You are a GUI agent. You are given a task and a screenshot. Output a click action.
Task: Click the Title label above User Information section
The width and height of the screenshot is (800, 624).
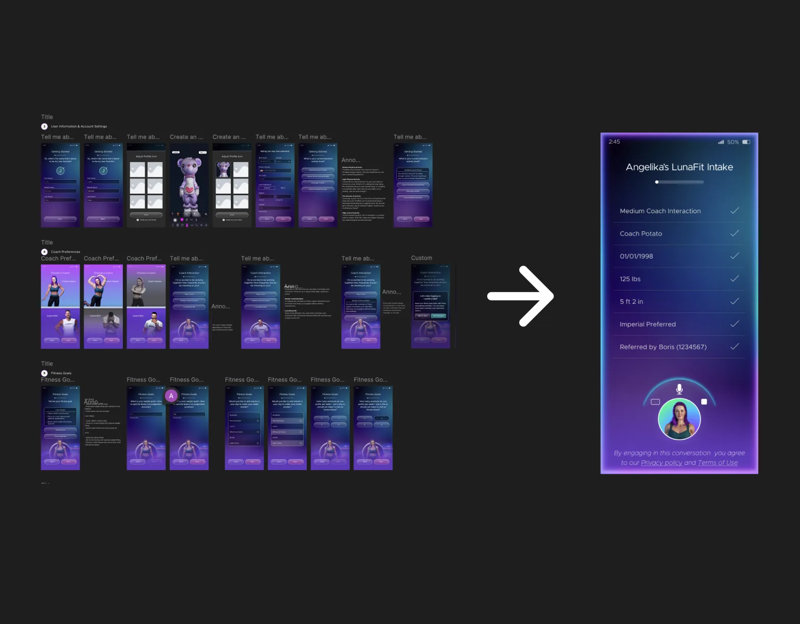click(x=47, y=117)
